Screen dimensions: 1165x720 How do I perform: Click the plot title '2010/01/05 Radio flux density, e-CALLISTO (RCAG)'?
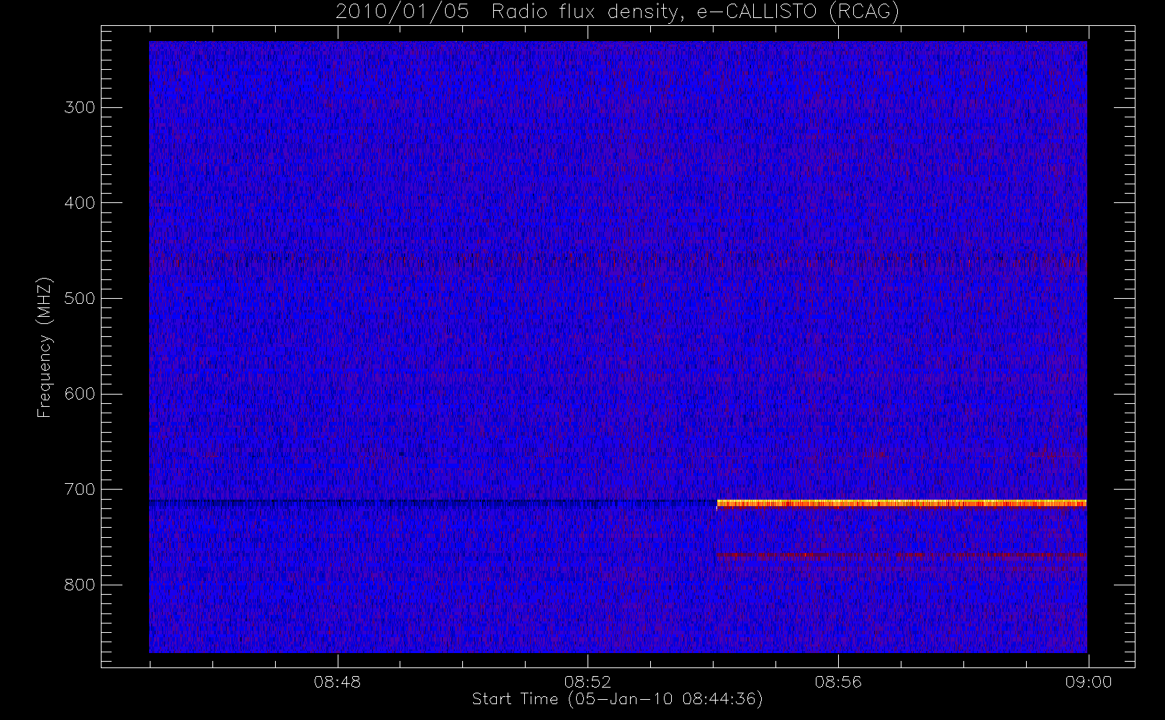tap(618, 12)
